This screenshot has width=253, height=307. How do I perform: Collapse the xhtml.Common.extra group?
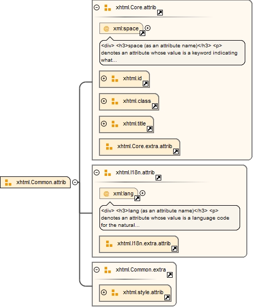96,270
